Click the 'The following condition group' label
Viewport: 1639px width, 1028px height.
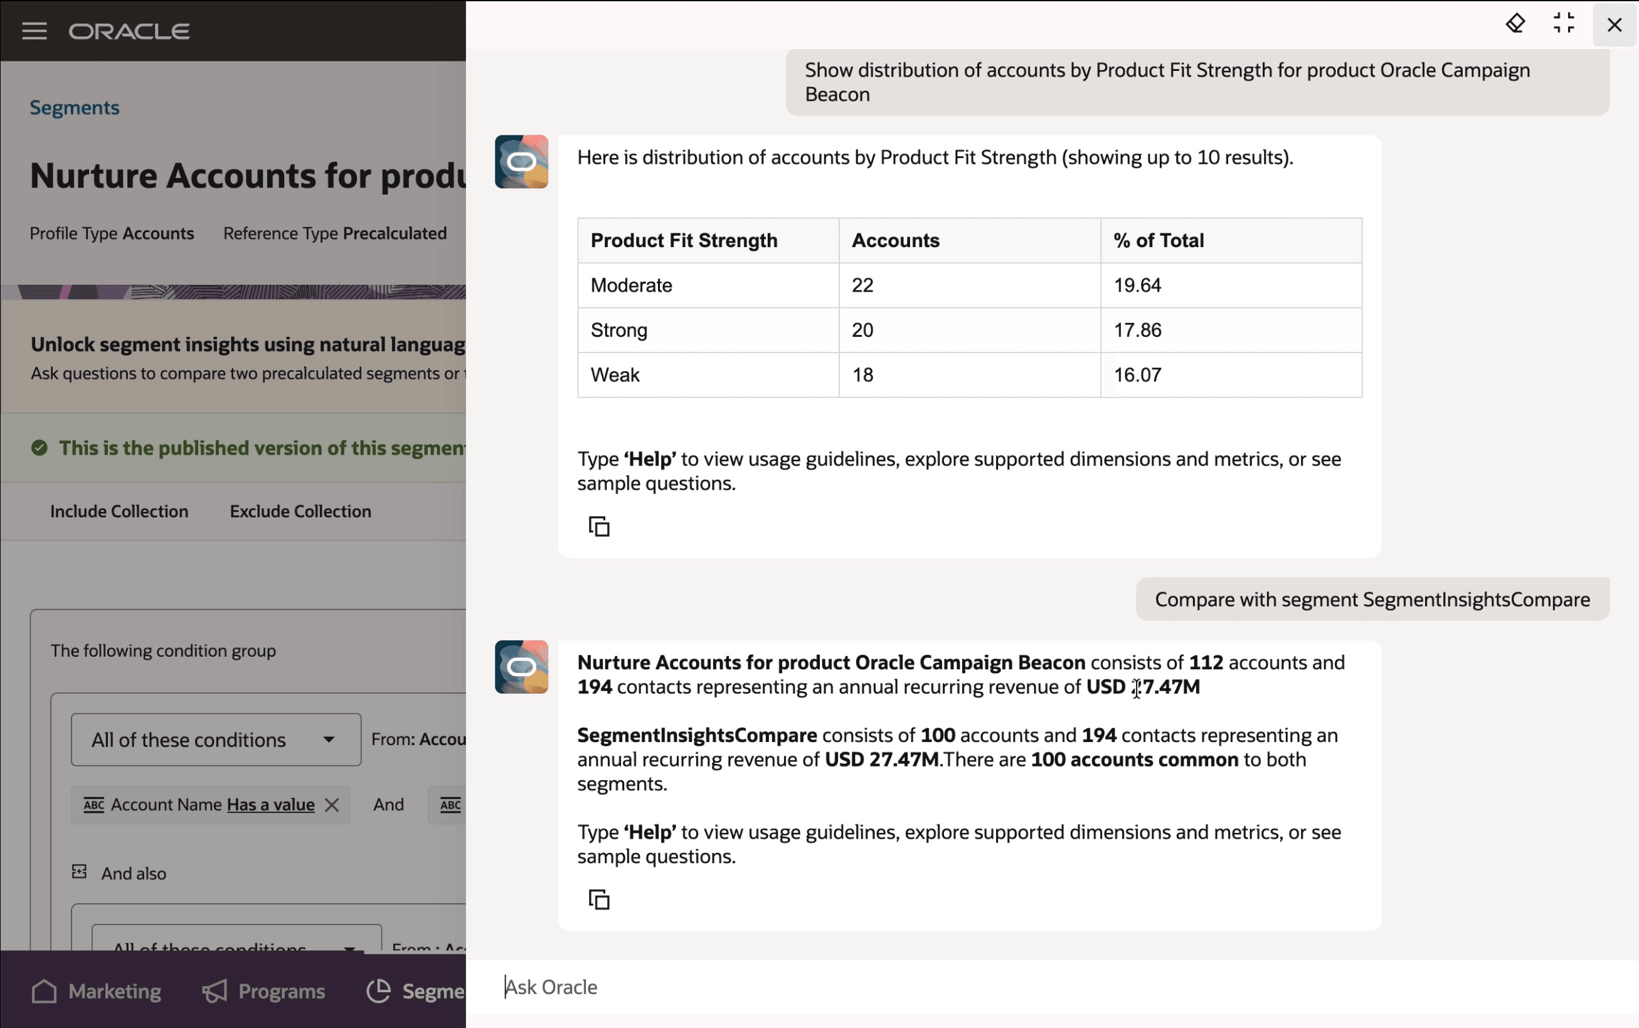coord(163,650)
